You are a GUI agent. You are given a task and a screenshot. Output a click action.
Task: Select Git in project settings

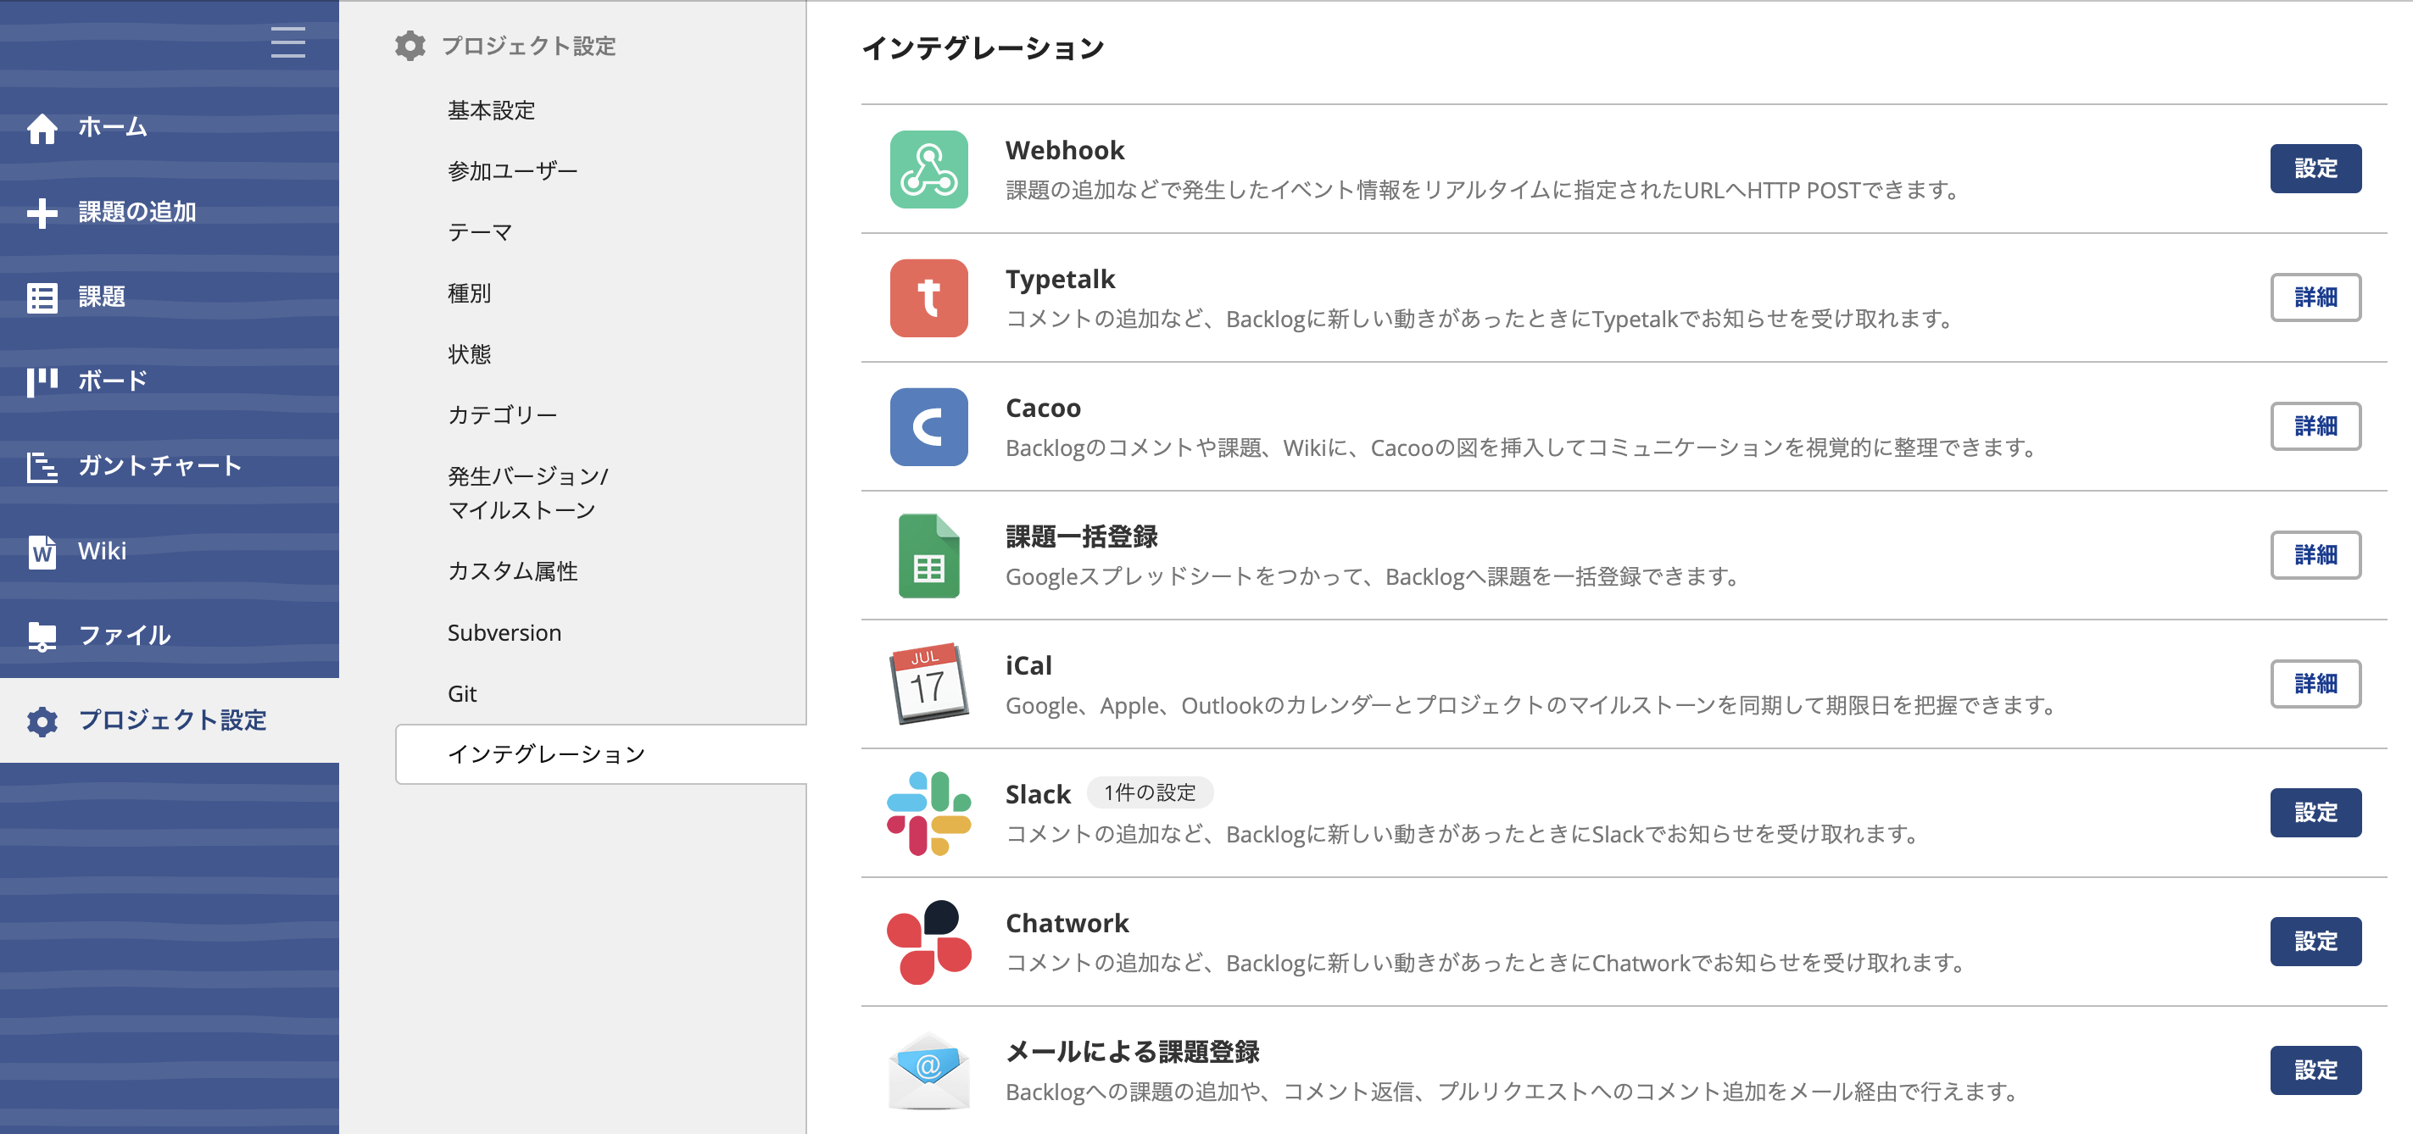(x=463, y=694)
